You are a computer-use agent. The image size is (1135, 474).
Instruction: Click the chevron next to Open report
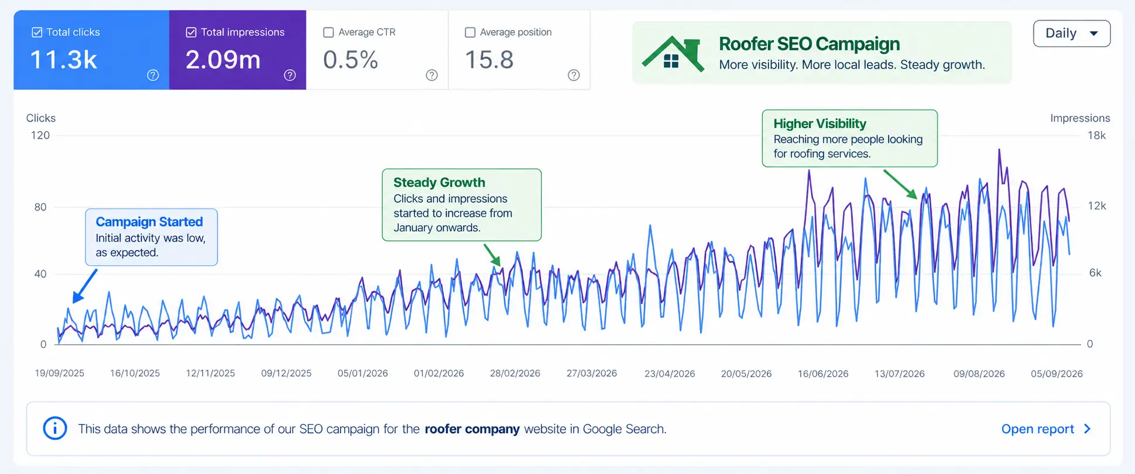(x=1088, y=429)
